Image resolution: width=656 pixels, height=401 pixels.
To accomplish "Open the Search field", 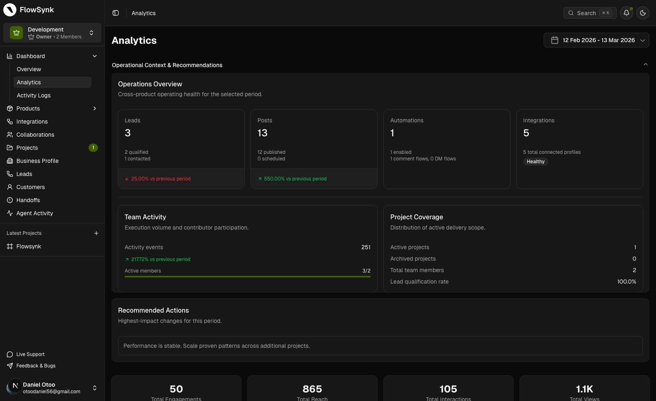I will tap(590, 13).
